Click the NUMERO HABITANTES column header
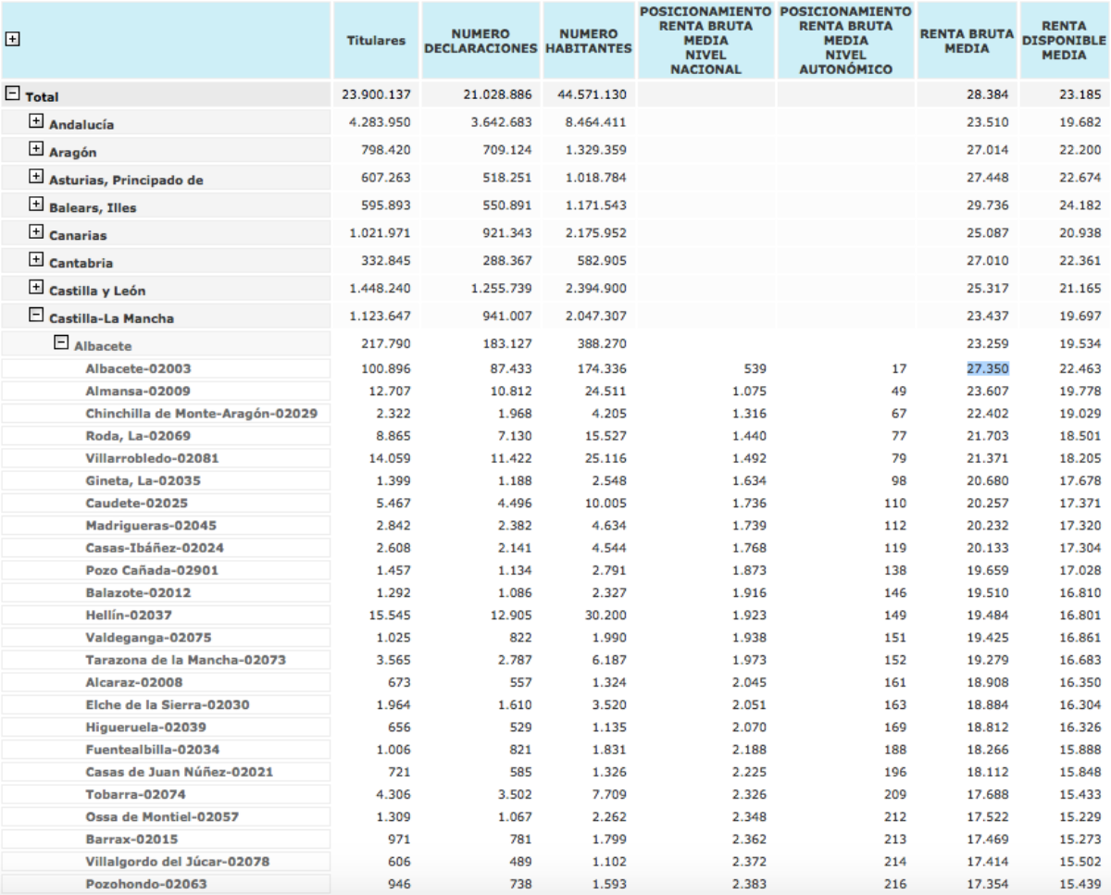 pos(589,41)
